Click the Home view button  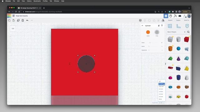pyautogui.click(x=10, y=36)
